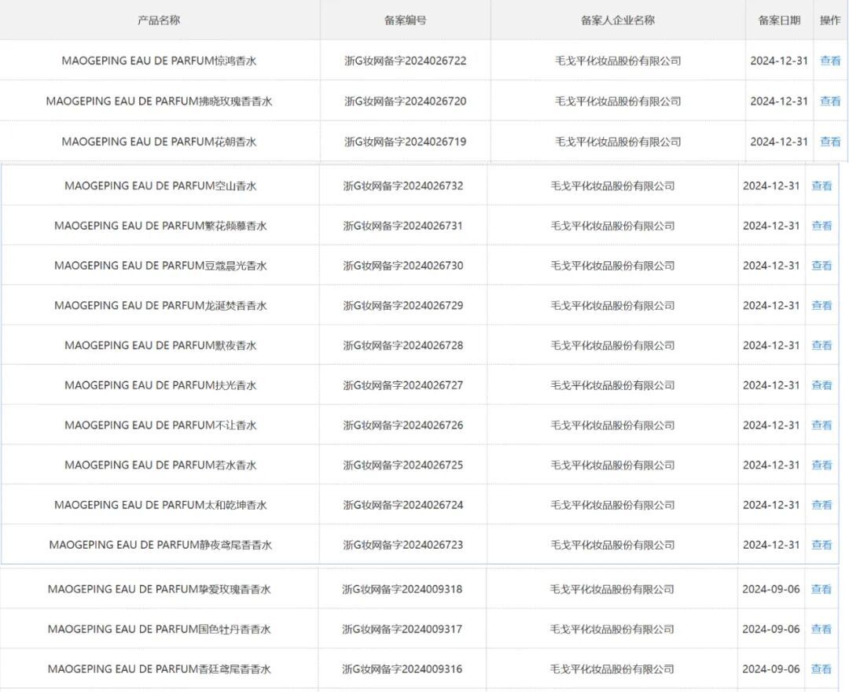Click product name ending 太和乾坤香水
This screenshot has width=849, height=692.
click(x=160, y=505)
